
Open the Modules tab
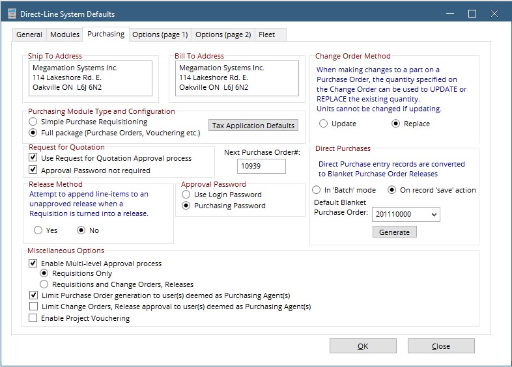(65, 34)
